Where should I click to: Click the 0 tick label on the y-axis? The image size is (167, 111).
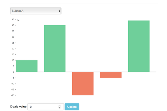(14, 72)
